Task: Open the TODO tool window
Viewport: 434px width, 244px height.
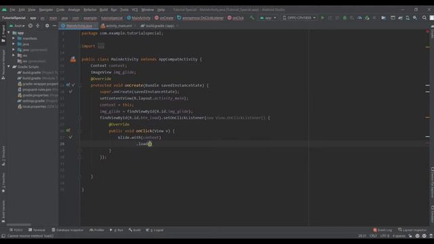Action: pyautogui.click(x=16, y=230)
